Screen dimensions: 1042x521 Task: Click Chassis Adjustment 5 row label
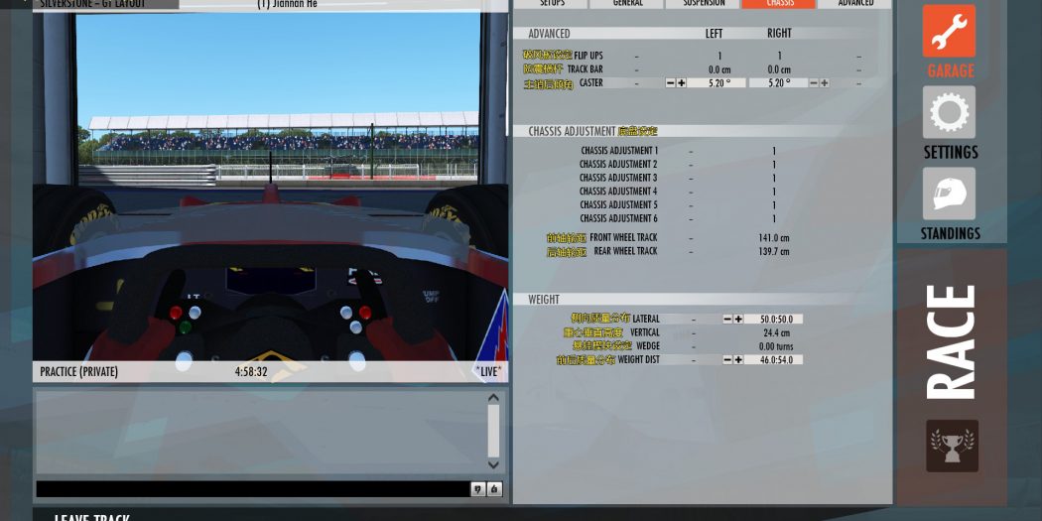[618, 204]
